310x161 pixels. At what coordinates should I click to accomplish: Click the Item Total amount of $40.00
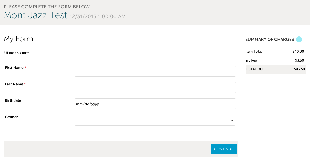tap(298, 51)
